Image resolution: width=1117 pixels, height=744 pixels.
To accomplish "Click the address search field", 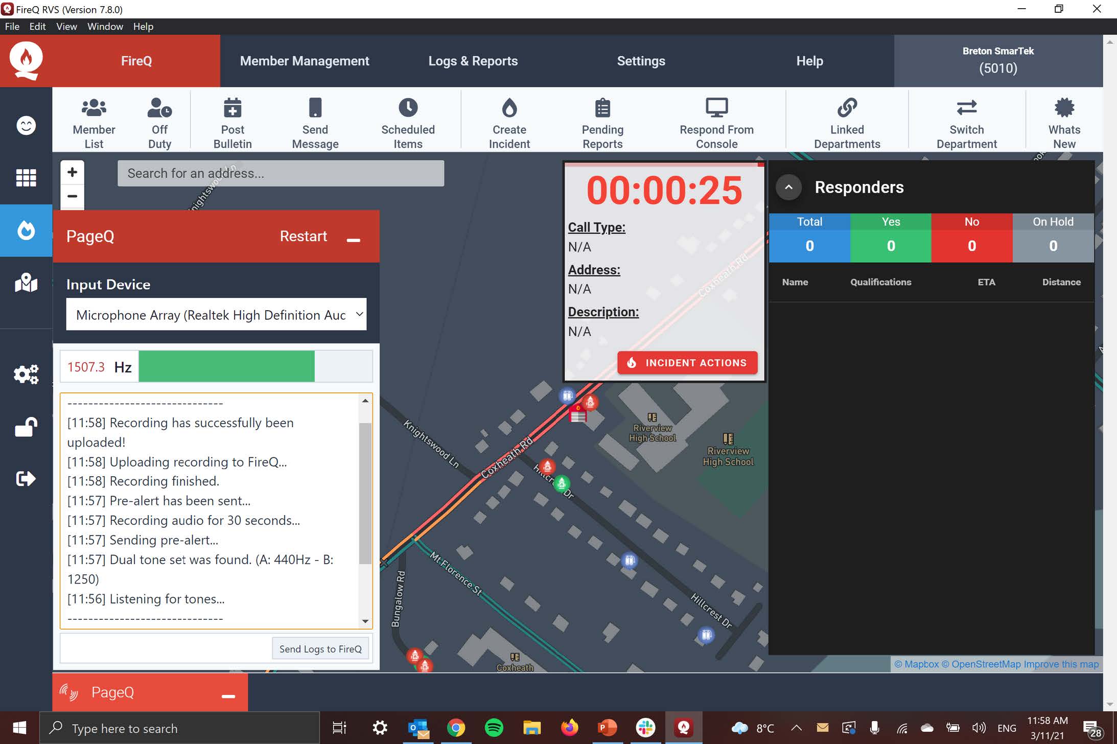I will (281, 173).
